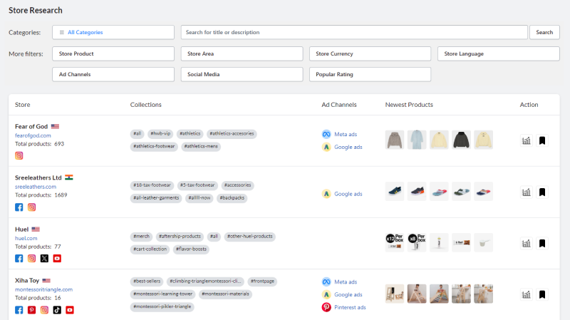Viewport: 570px width, 320px height.
Task: Select the #backpacks collection tag
Action: tap(232, 198)
